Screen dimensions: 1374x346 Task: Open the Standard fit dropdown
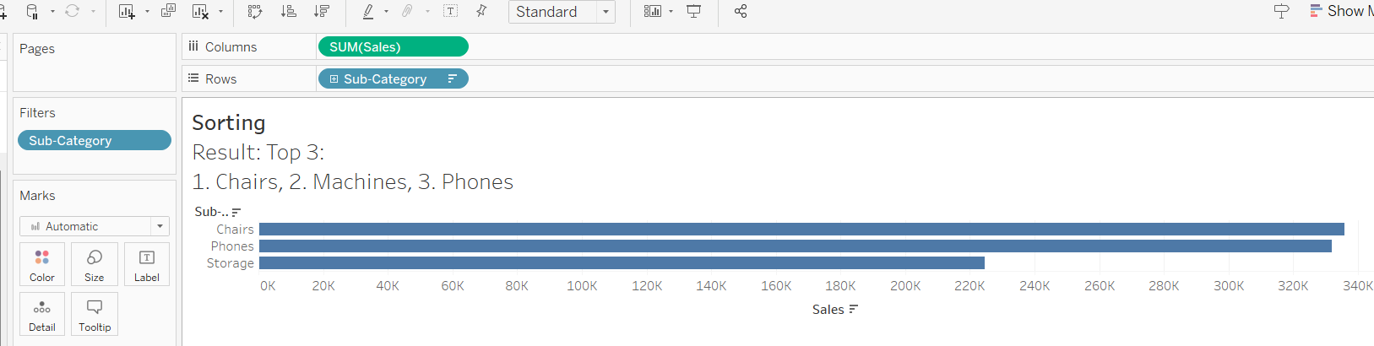click(562, 12)
